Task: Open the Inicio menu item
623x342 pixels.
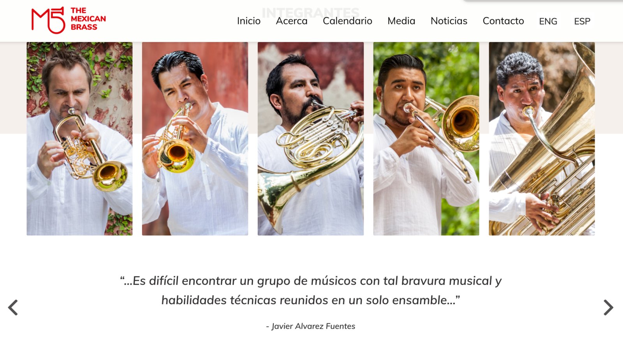Action: (249, 21)
